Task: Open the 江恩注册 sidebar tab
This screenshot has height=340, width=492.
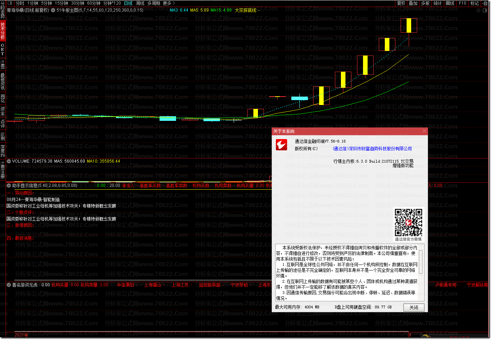Action: 3,170
